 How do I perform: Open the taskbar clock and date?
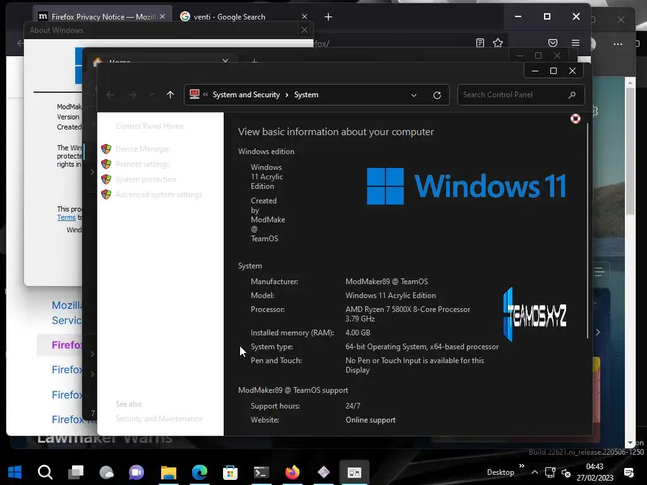tap(595, 472)
